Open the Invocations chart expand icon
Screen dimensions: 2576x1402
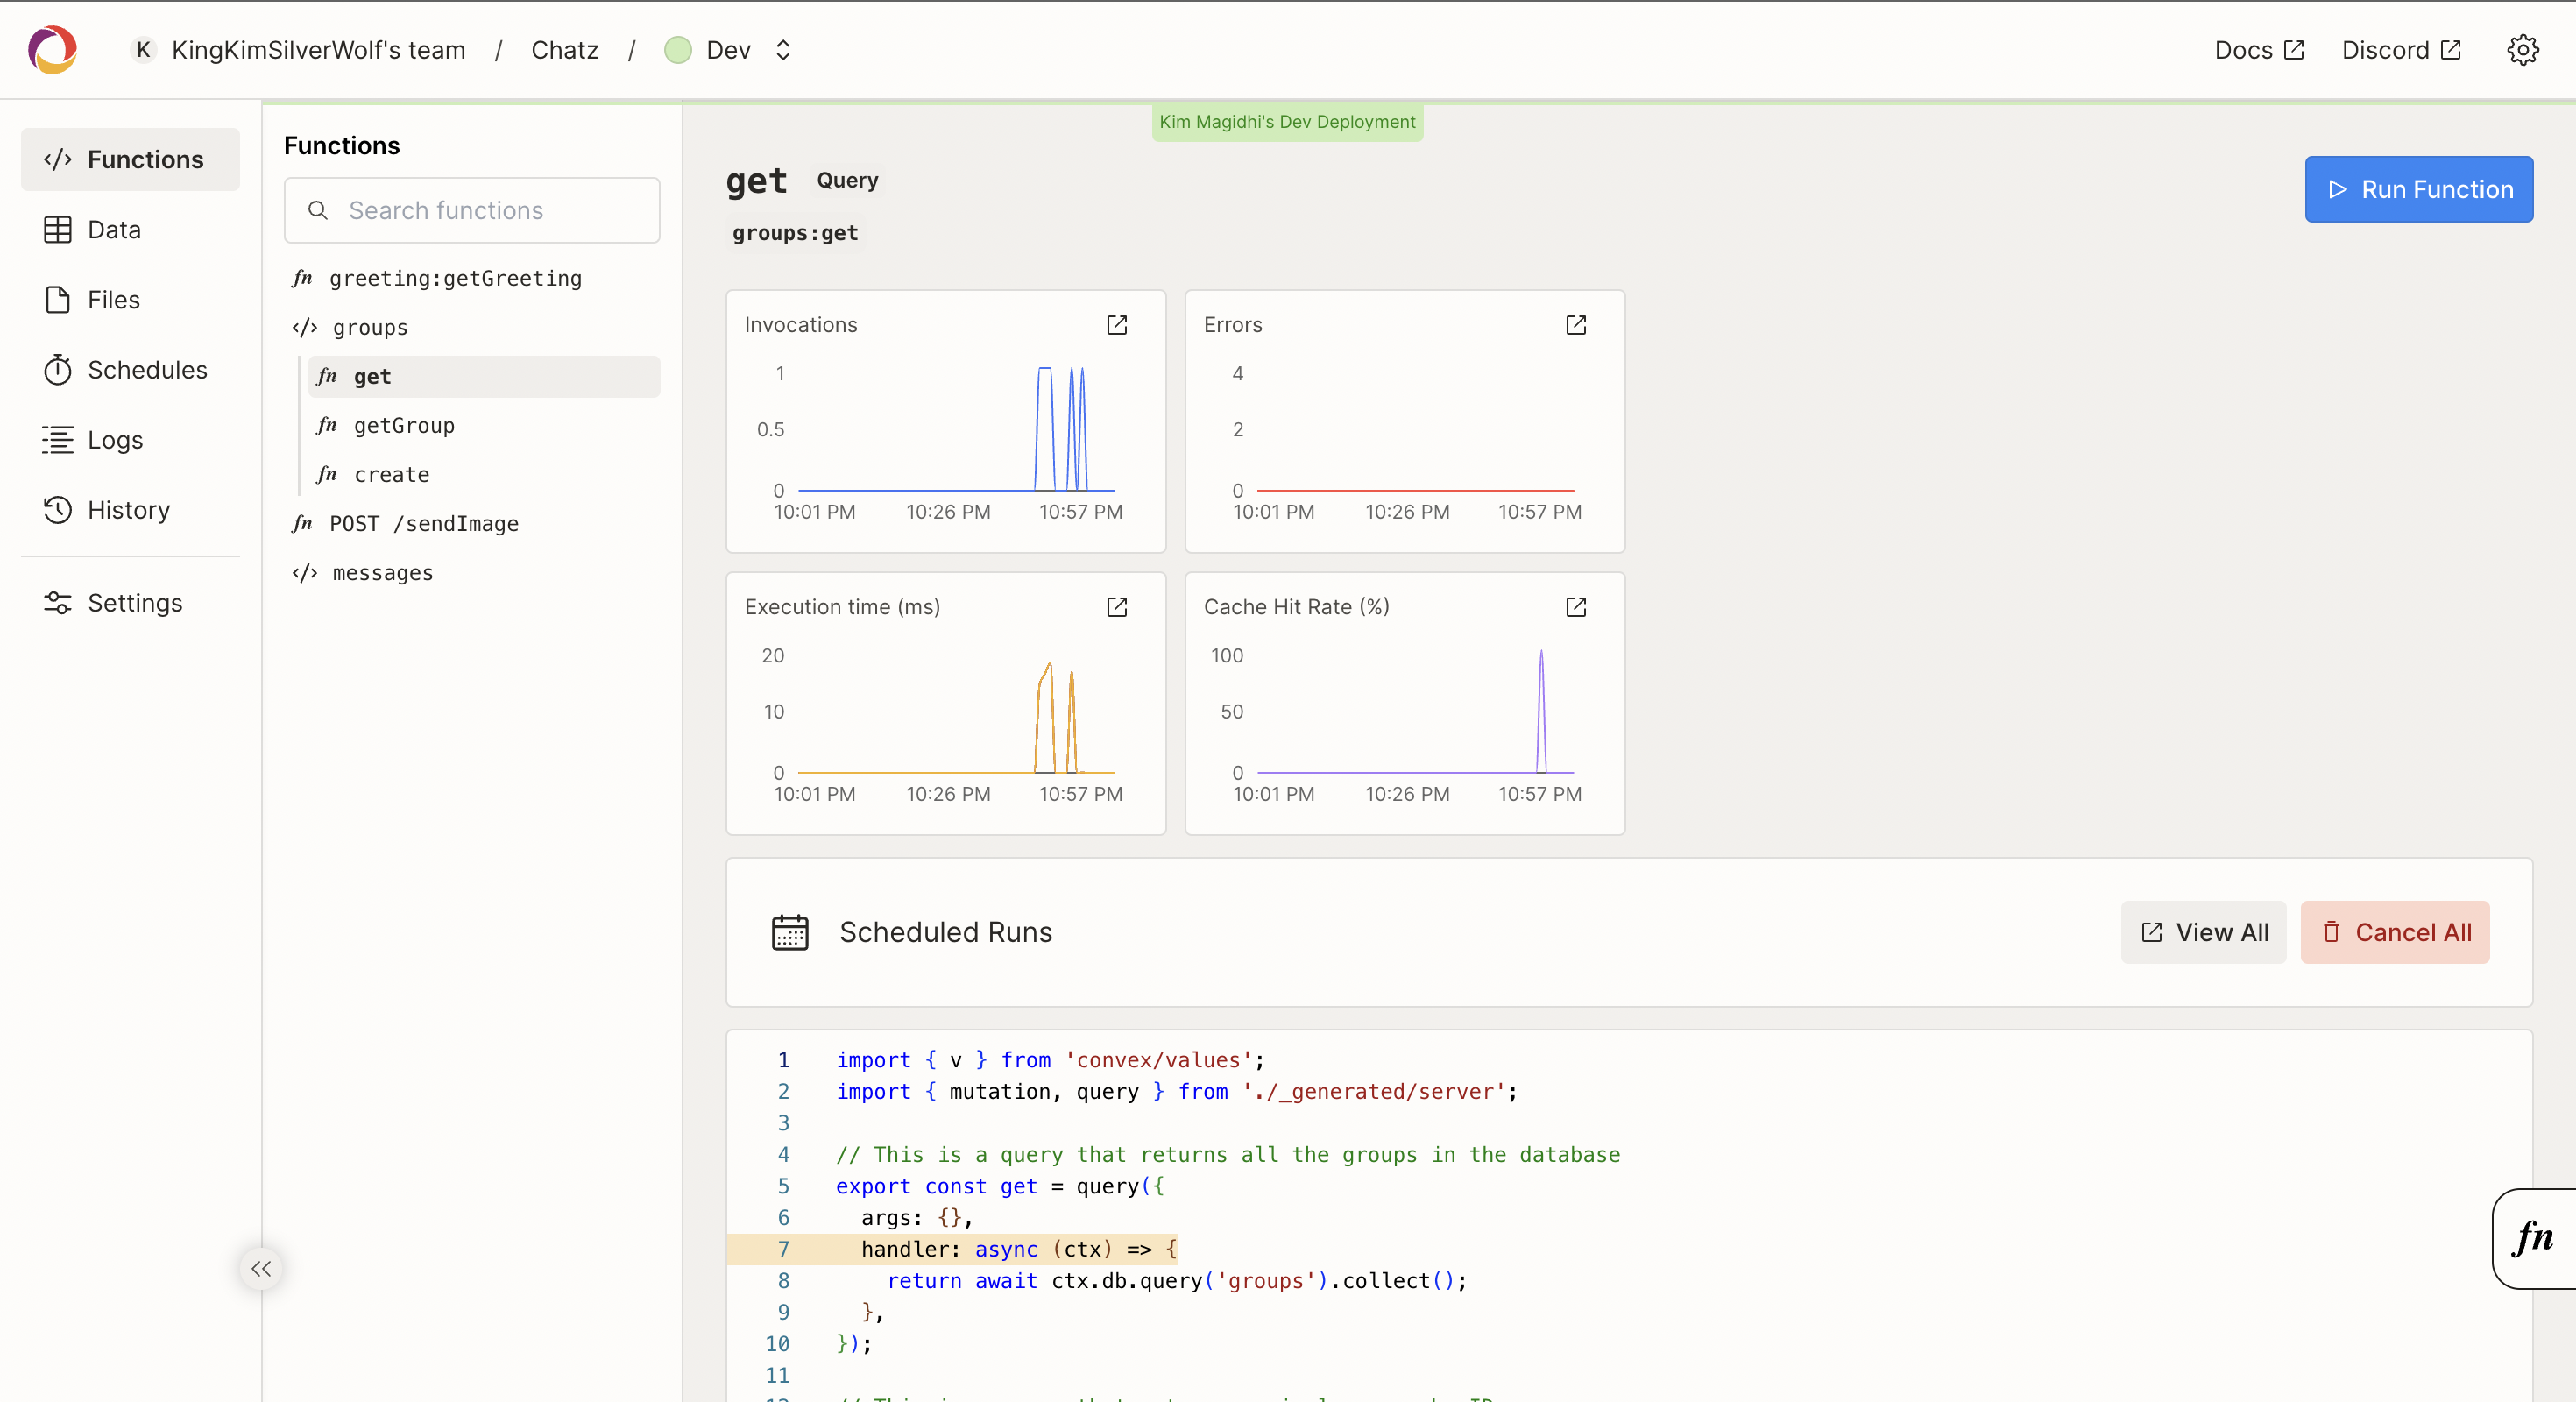(1116, 325)
